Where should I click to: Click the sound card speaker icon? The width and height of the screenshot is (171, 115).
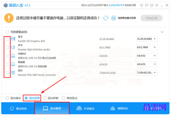pos(13,47)
